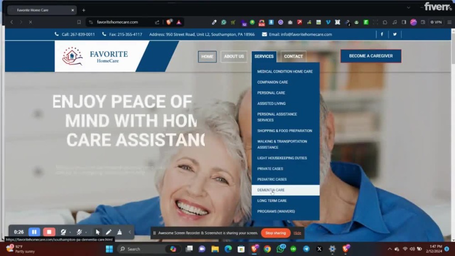This screenshot has height=256, width=455.
Task: Open Google Chrome from the taskbar
Action: coord(267,249)
